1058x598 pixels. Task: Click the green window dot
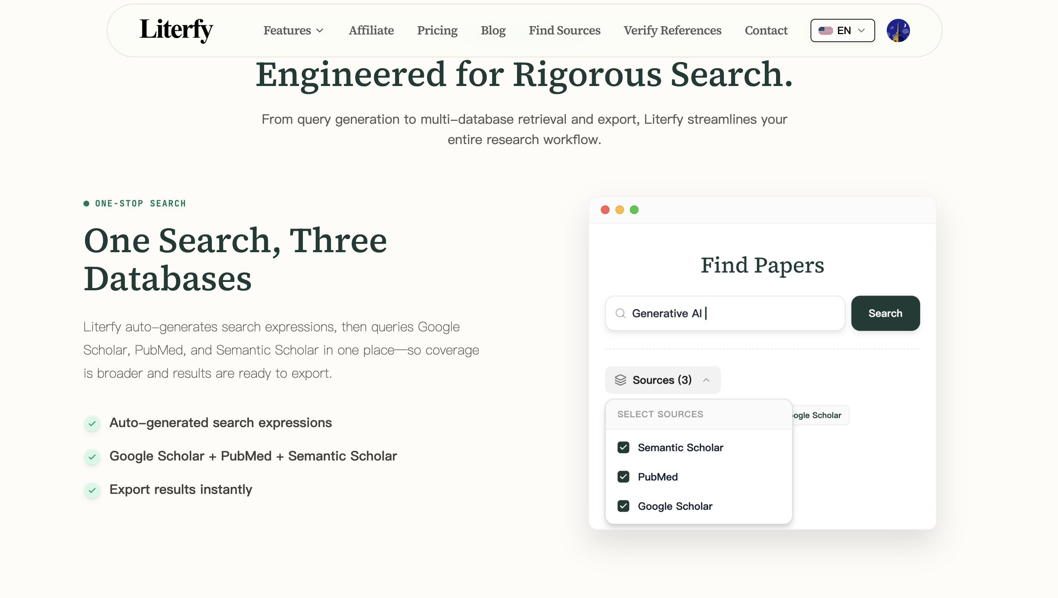(x=634, y=210)
